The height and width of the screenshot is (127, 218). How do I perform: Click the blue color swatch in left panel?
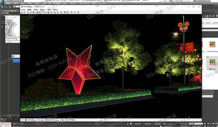16,60
